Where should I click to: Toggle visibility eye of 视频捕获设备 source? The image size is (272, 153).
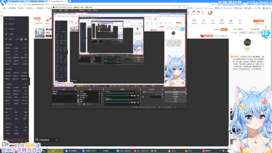(99, 96)
